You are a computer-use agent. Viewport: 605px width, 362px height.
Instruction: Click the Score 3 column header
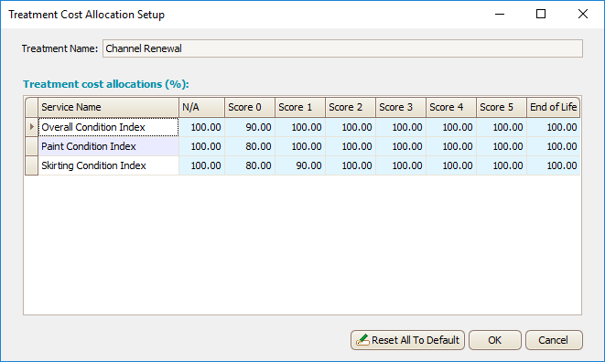[x=401, y=107]
